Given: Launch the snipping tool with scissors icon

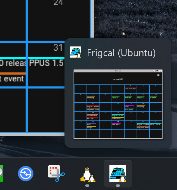Looking at the screenshot, I should (x=56, y=174).
